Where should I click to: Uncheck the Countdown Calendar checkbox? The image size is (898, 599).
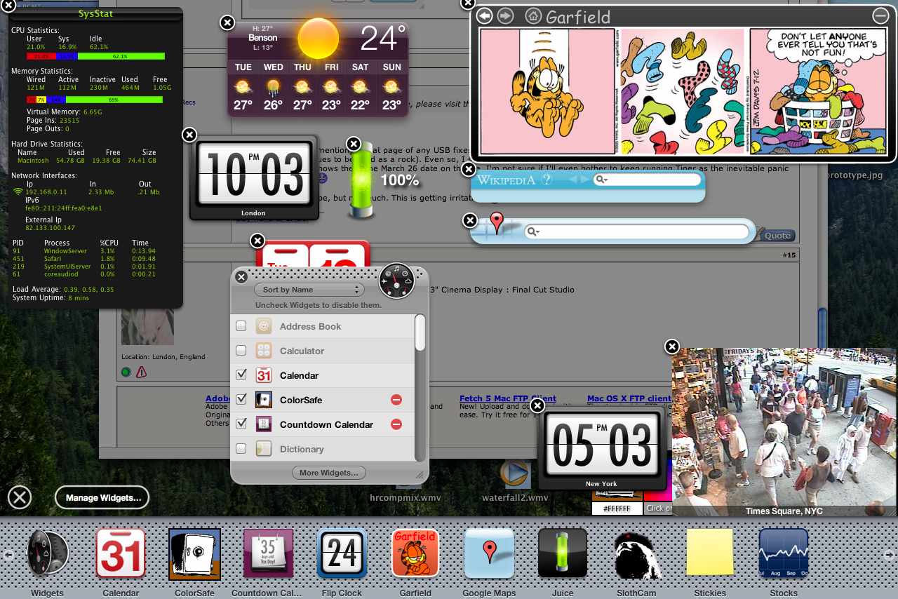(x=241, y=424)
